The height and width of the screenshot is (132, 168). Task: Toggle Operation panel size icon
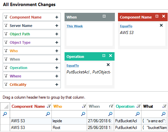pos(104,56)
